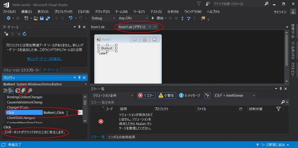Open the デバッグ(D) menu
The image size is (298, 148).
tap(102, 12)
